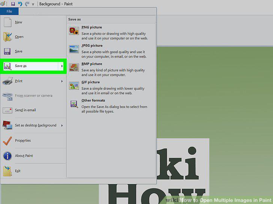Click the 'Save as' submenu header text

coord(75,19)
